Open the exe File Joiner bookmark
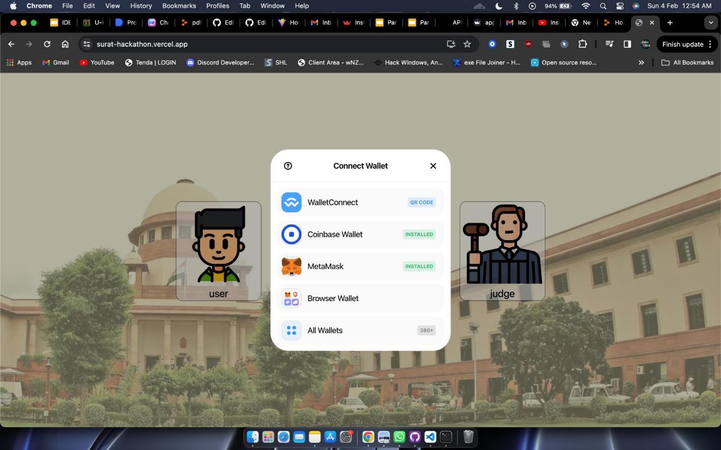The width and height of the screenshot is (721, 450). pyautogui.click(x=487, y=62)
